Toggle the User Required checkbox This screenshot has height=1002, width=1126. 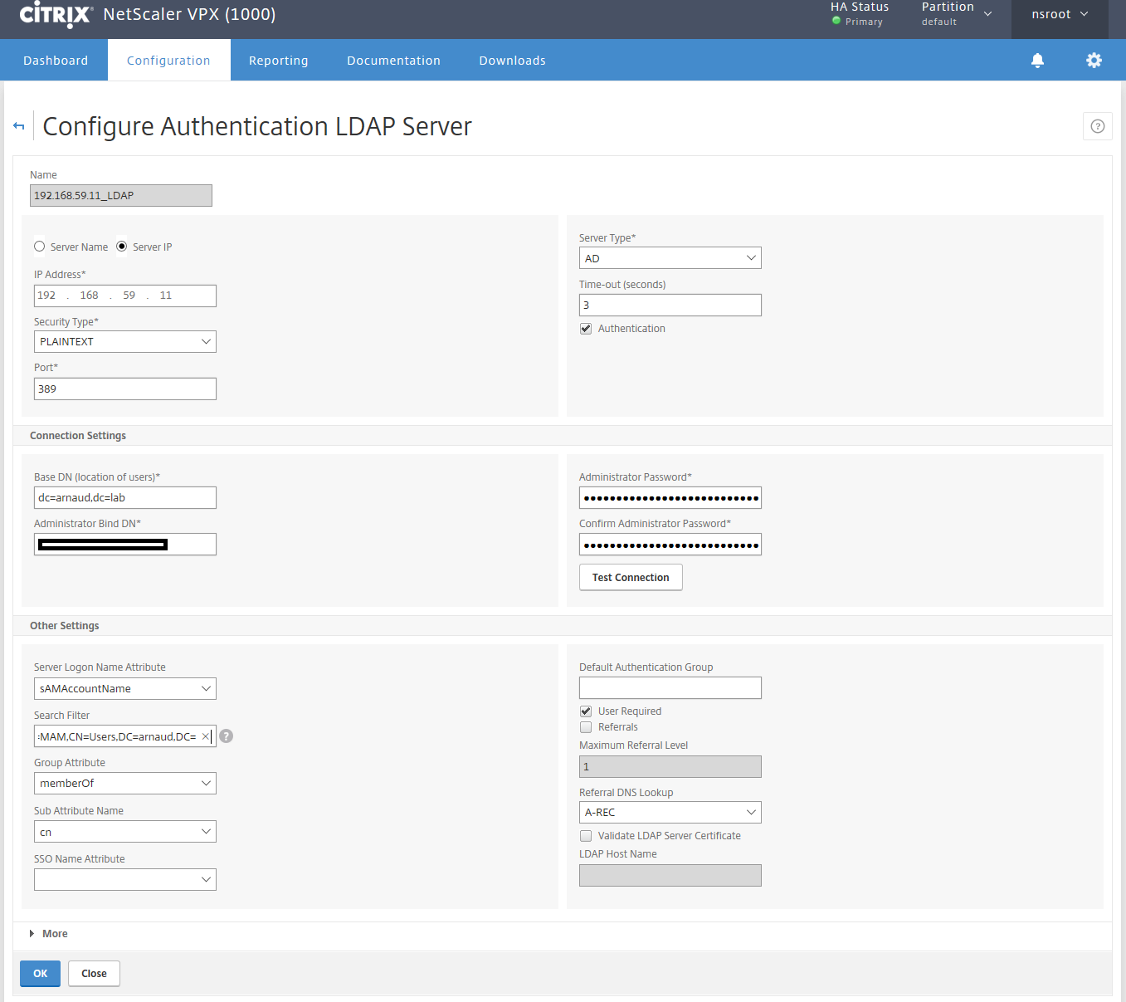pos(586,711)
